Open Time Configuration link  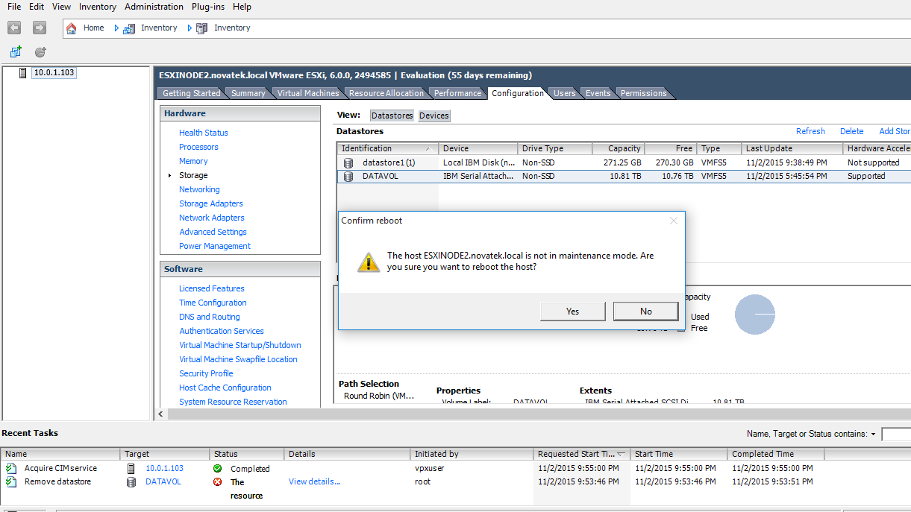[x=213, y=303]
